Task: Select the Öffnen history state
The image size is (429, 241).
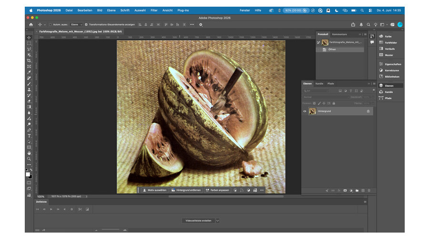Action: (340, 50)
